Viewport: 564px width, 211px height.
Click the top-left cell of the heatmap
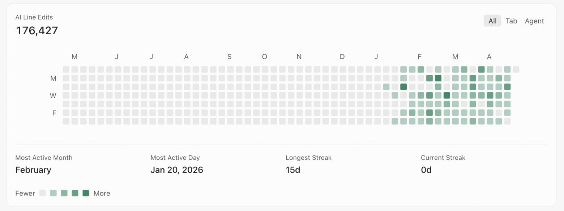pos(66,69)
